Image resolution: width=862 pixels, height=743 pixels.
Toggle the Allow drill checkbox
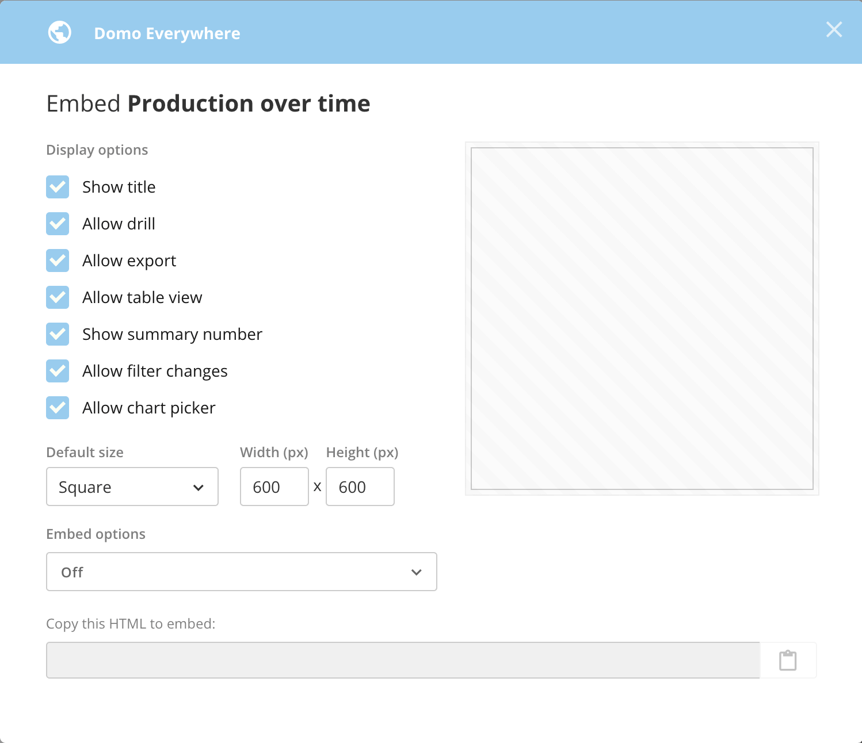click(x=58, y=224)
